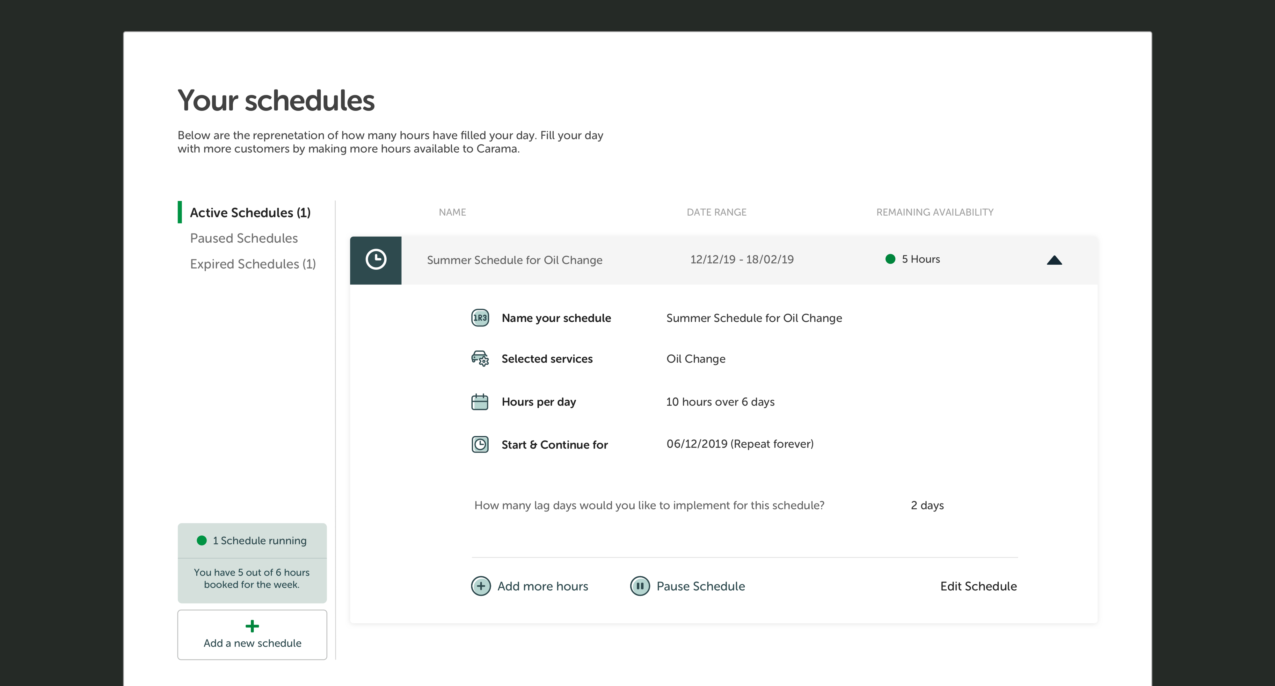Click the 06/12/2019 (Repeat forever) value
This screenshot has width=1275, height=686.
[x=739, y=444]
